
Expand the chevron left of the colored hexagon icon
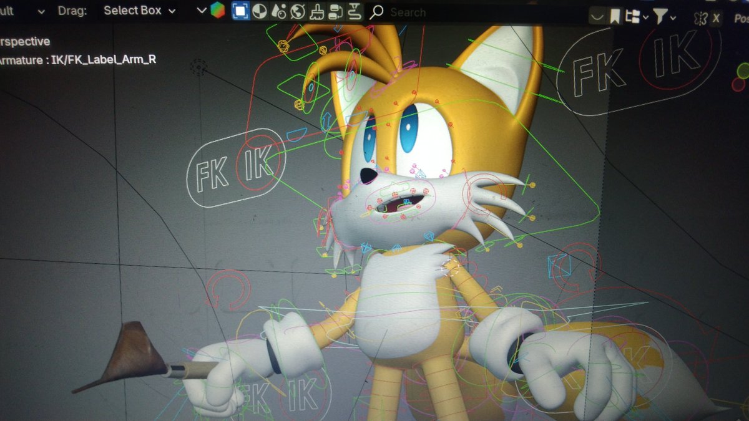point(201,11)
